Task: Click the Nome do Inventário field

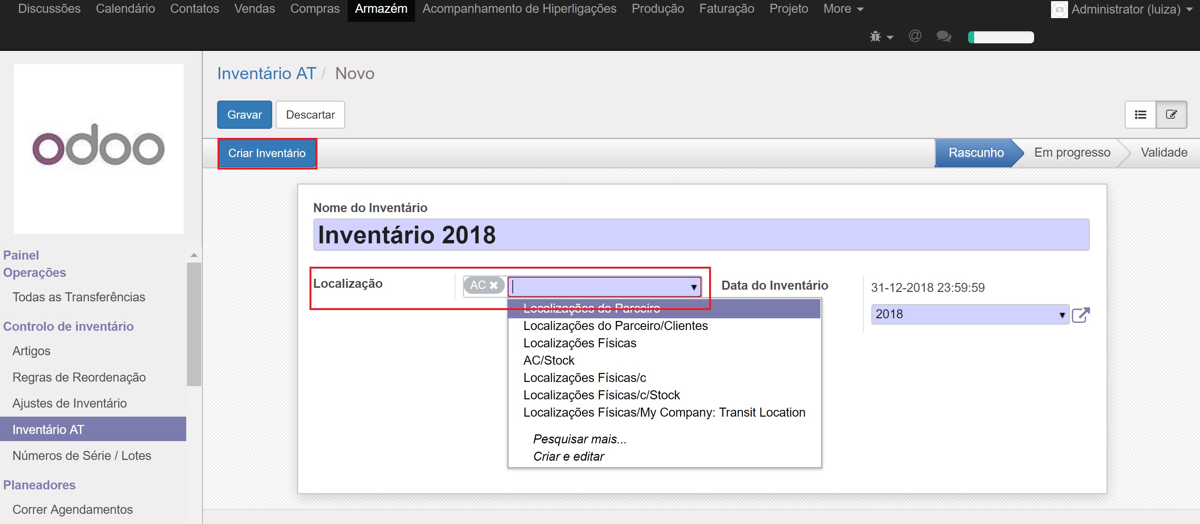Action: [700, 235]
